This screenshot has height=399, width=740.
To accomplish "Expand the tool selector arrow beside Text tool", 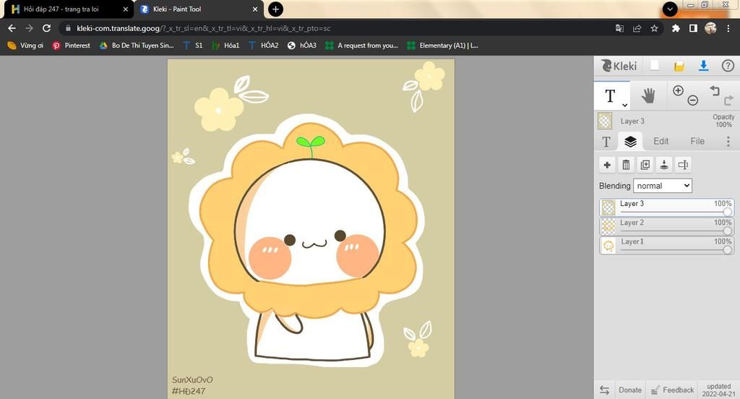I will pos(625,105).
